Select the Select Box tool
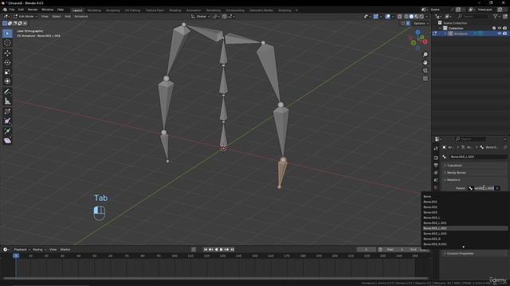 [x=7, y=33]
